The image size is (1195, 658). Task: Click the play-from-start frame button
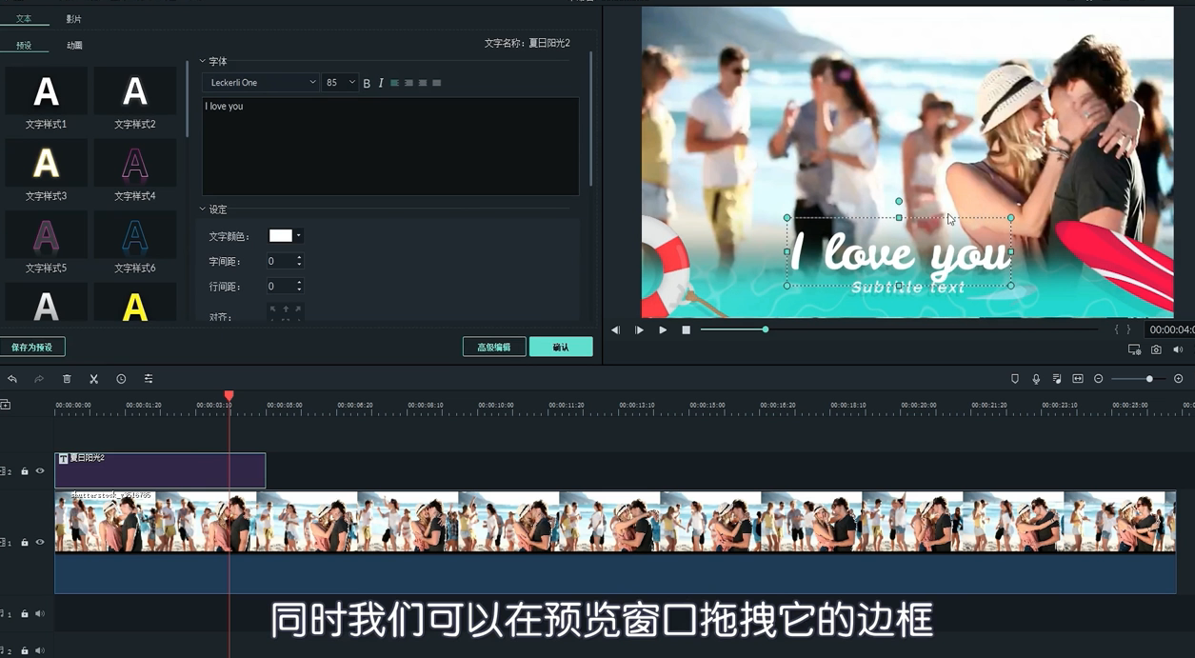[x=639, y=329]
